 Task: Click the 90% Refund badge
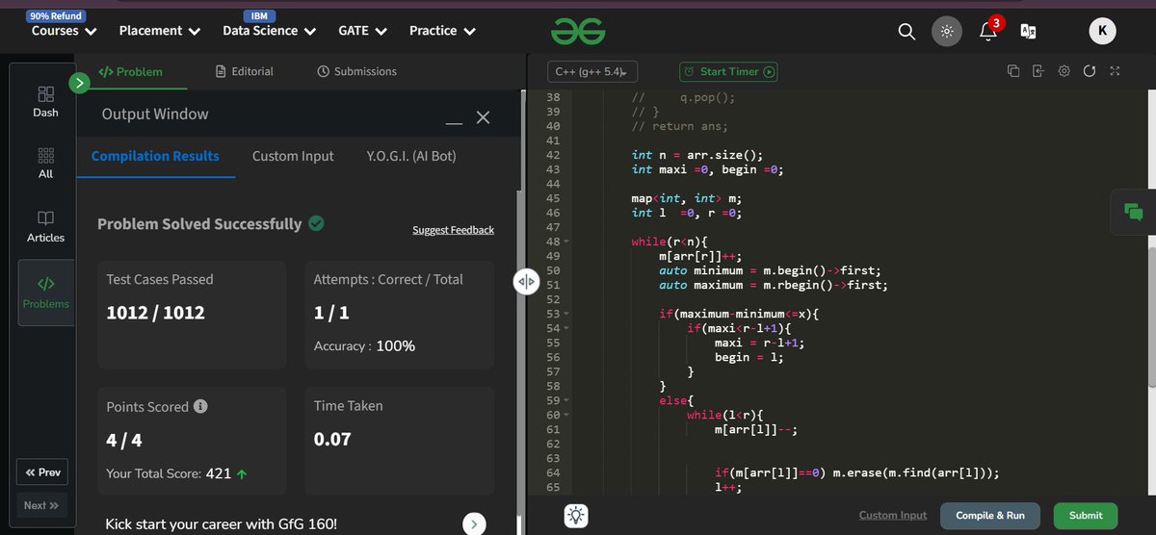[x=55, y=16]
